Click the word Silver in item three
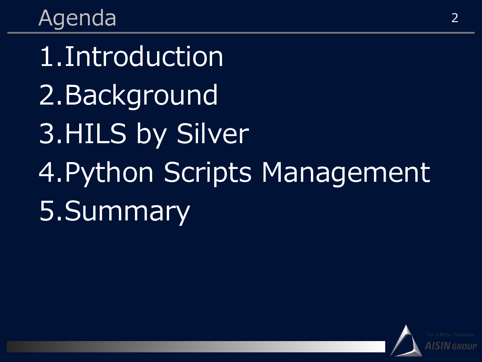 [213, 134]
